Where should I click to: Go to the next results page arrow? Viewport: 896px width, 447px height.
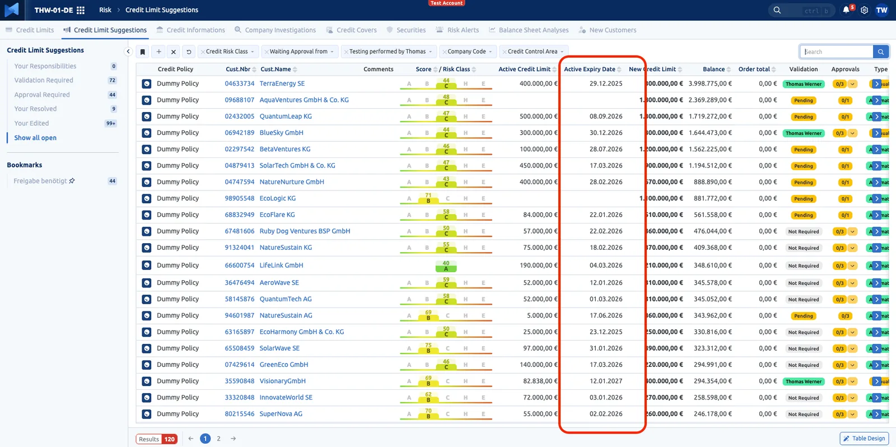coord(233,439)
